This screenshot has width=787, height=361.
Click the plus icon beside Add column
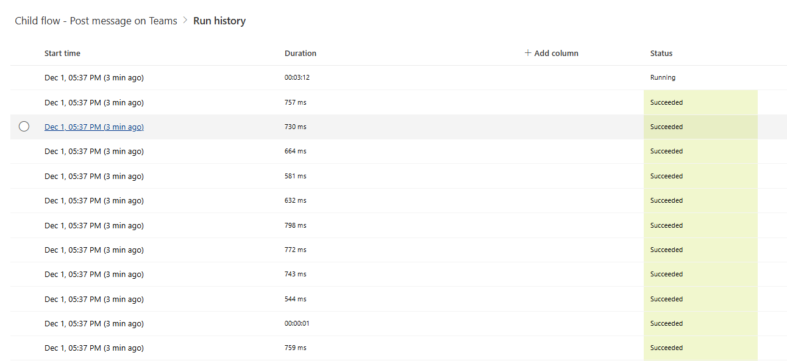tap(528, 53)
